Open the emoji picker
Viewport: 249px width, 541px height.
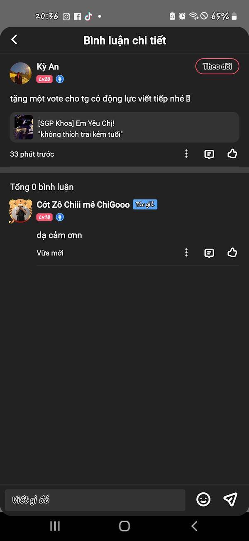click(203, 499)
